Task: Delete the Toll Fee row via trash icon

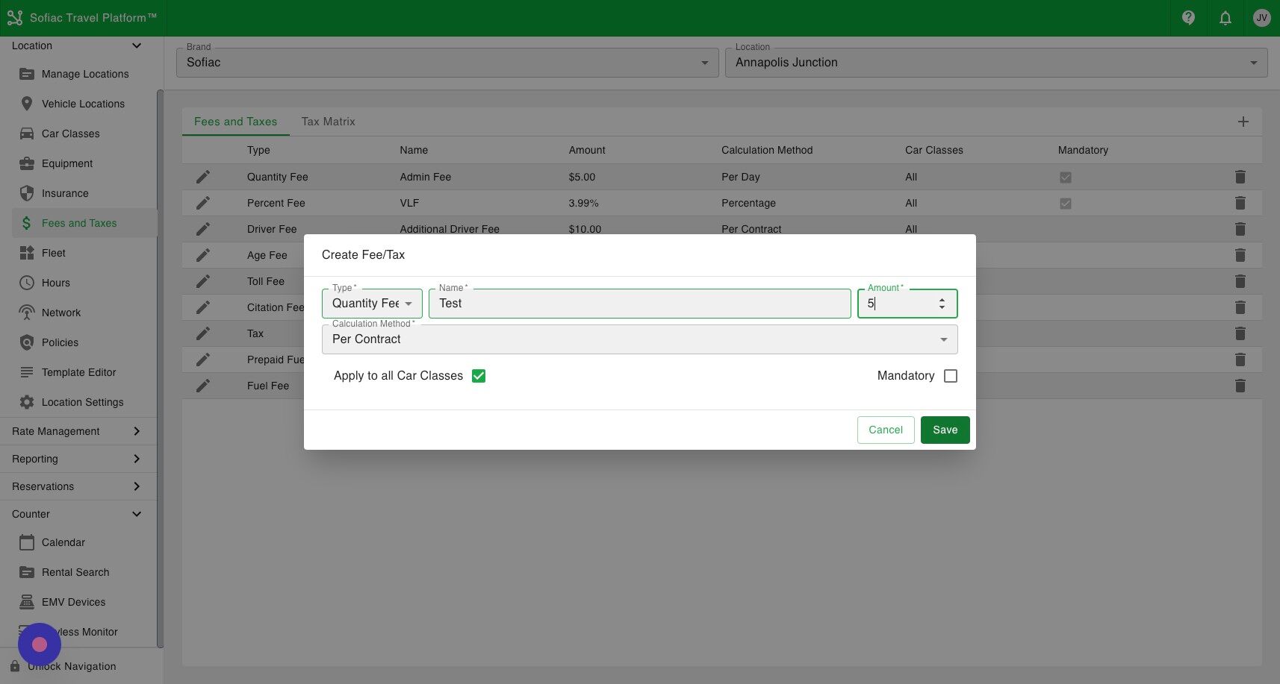Action: click(x=1240, y=281)
